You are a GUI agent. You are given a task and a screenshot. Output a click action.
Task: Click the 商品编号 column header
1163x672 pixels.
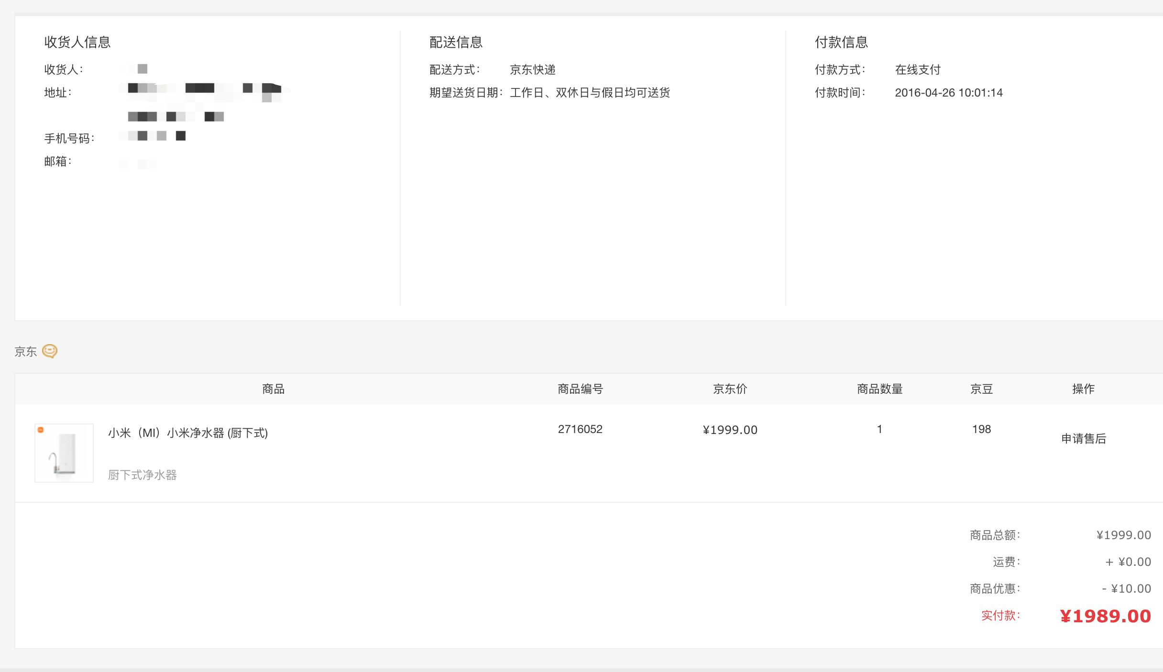580,389
